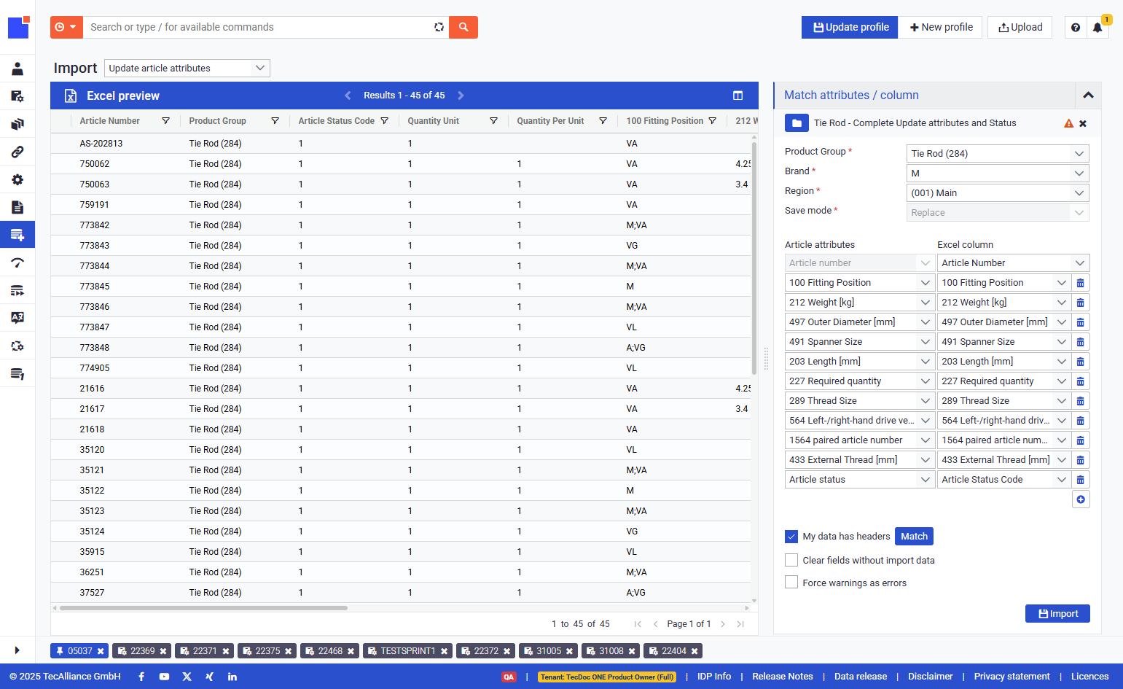Open the notifications bell icon

[1097, 28]
